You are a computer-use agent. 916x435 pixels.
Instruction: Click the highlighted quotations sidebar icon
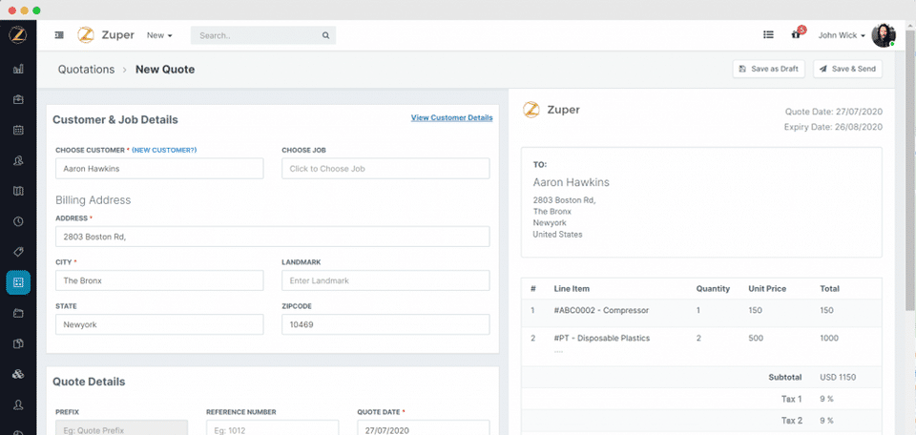[x=18, y=282]
